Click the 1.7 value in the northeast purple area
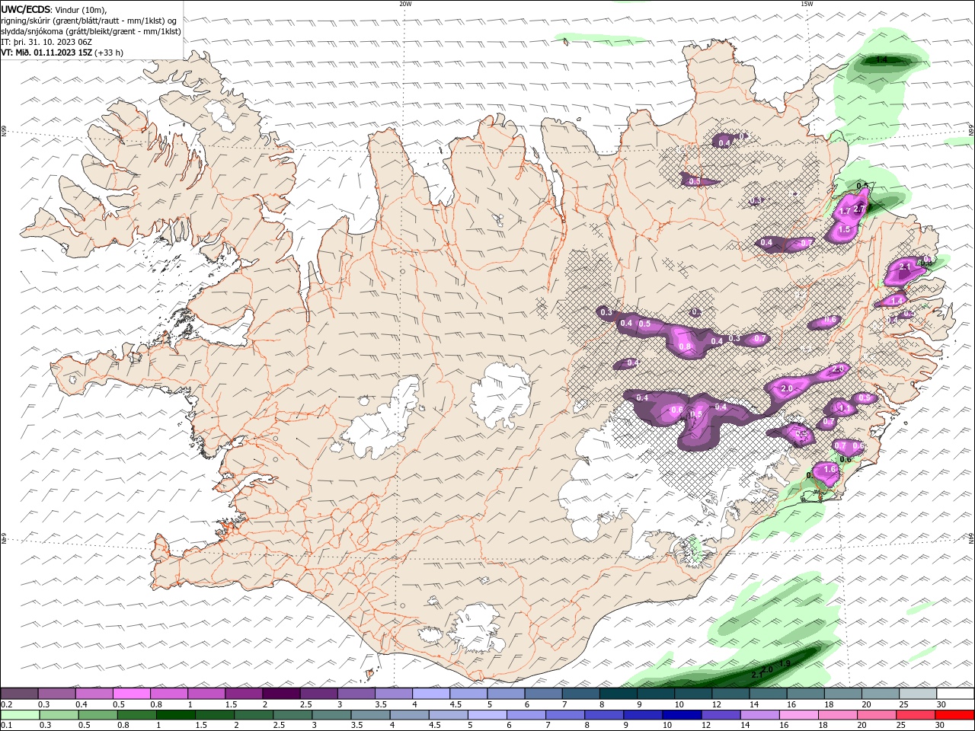Viewport: 975px width, 731px height. click(845, 212)
